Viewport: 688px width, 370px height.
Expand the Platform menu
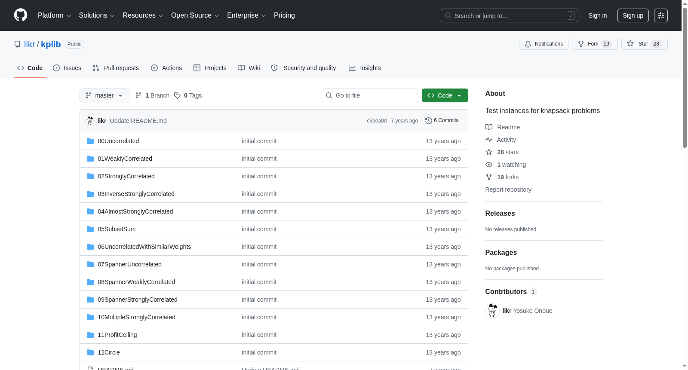pyautogui.click(x=54, y=15)
